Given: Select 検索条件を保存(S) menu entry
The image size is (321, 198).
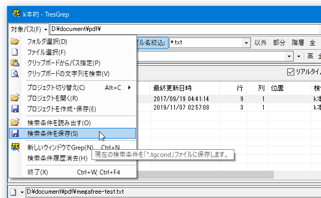Looking at the screenshot, I should pyautogui.click(x=73, y=133).
